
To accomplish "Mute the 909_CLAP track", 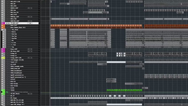I will coord(7,14).
